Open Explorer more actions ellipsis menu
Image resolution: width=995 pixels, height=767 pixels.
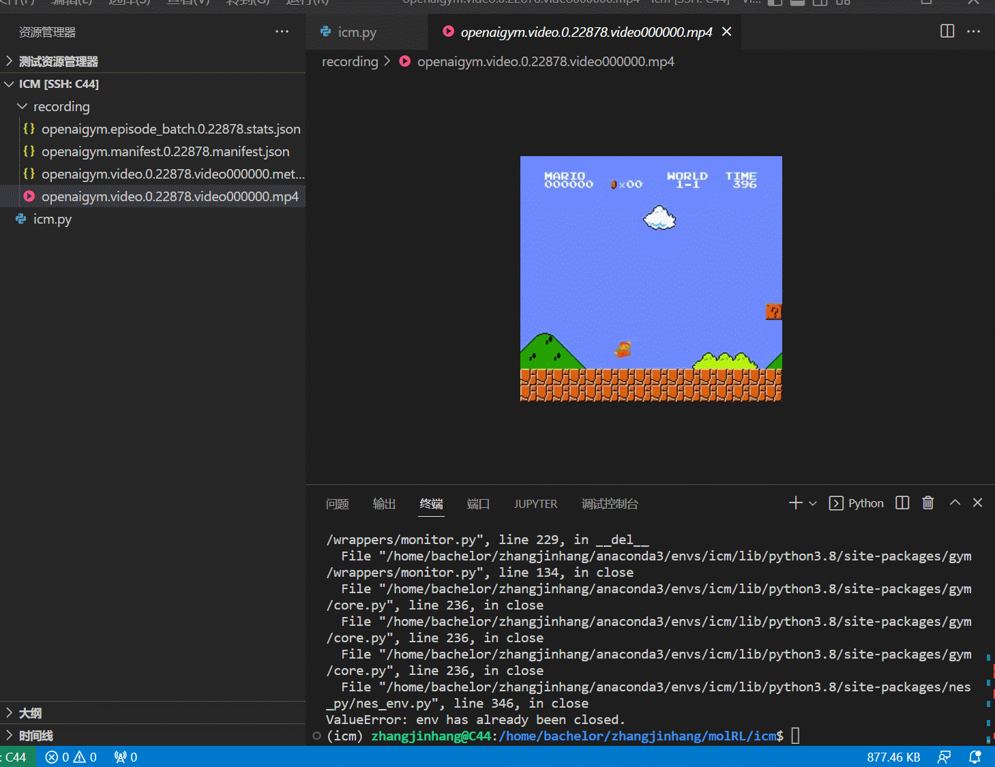(x=282, y=31)
